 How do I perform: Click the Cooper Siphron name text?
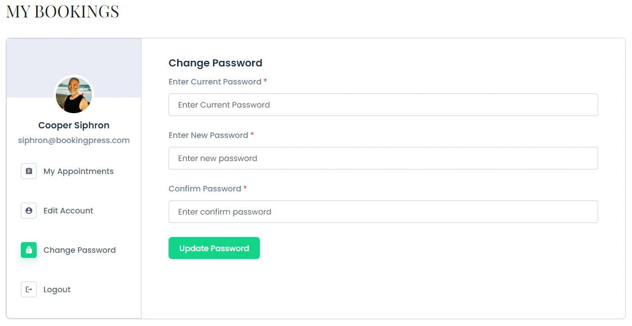point(74,126)
